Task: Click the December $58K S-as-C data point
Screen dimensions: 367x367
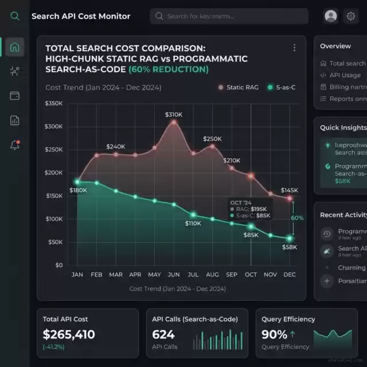Action: pyautogui.click(x=290, y=239)
